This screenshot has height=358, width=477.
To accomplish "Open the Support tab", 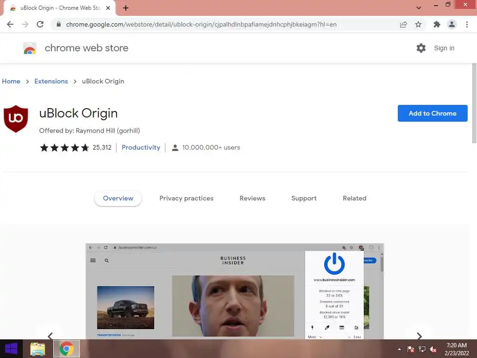I will coord(304,198).
